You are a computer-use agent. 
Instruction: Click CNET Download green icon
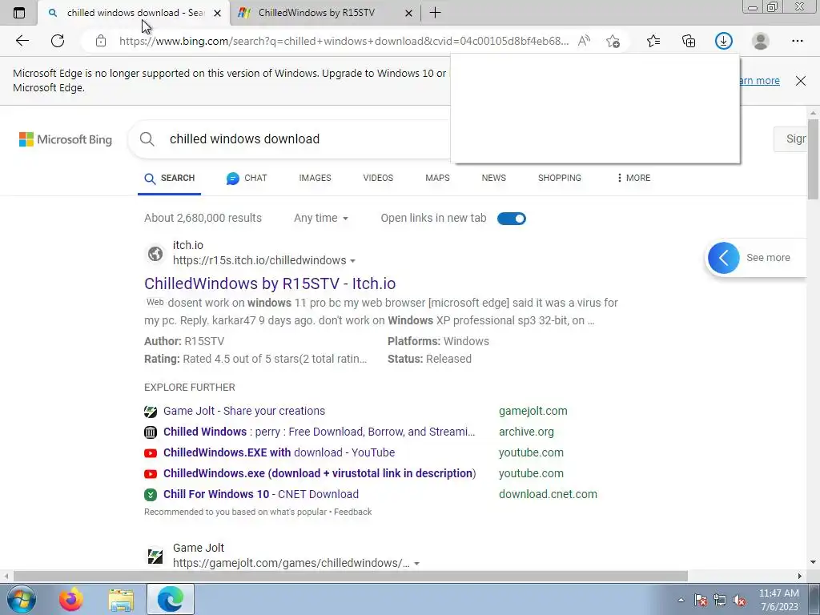point(151,495)
